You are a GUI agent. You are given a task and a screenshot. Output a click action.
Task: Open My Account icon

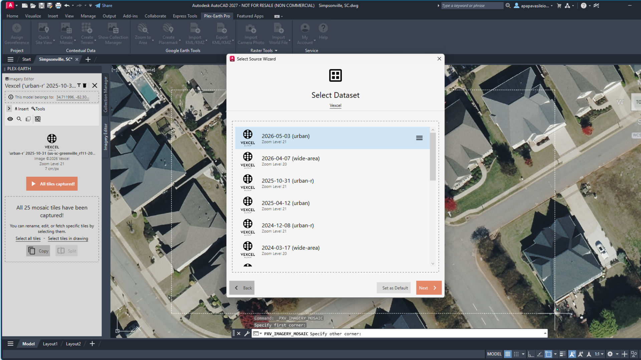[305, 28]
